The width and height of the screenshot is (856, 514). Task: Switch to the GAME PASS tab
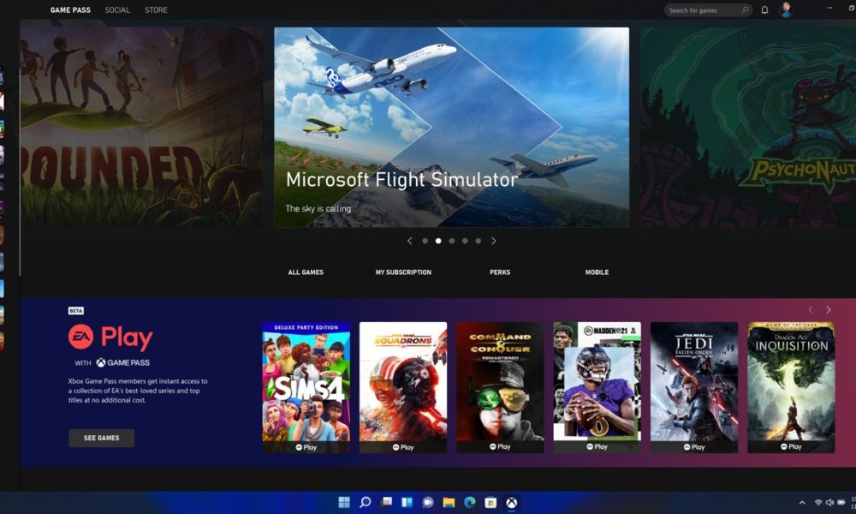coord(70,9)
